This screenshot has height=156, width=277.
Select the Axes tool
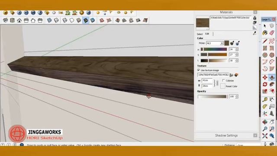pos(264,114)
